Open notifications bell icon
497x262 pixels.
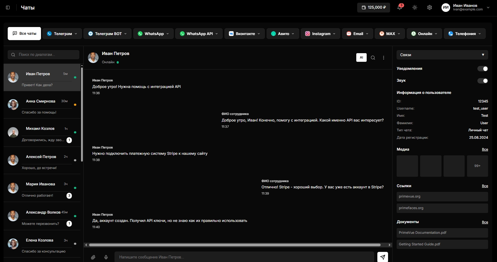(400, 7)
